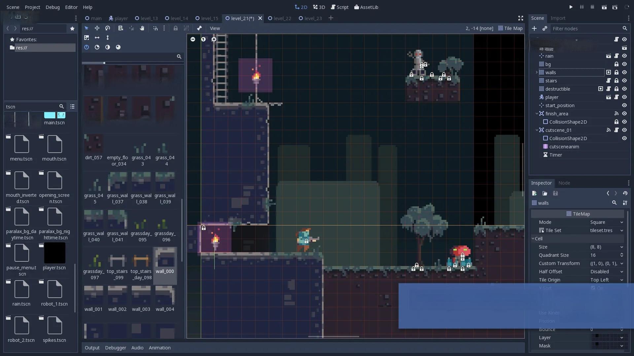Viewport: 634px width, 356px height.
Task: Click the add new node plus icon
Action: [x=534, y=29]
